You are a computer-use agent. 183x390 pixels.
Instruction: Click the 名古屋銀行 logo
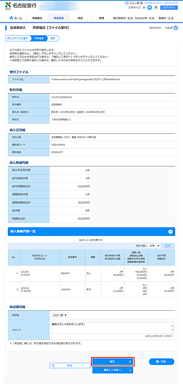point(21,5)
